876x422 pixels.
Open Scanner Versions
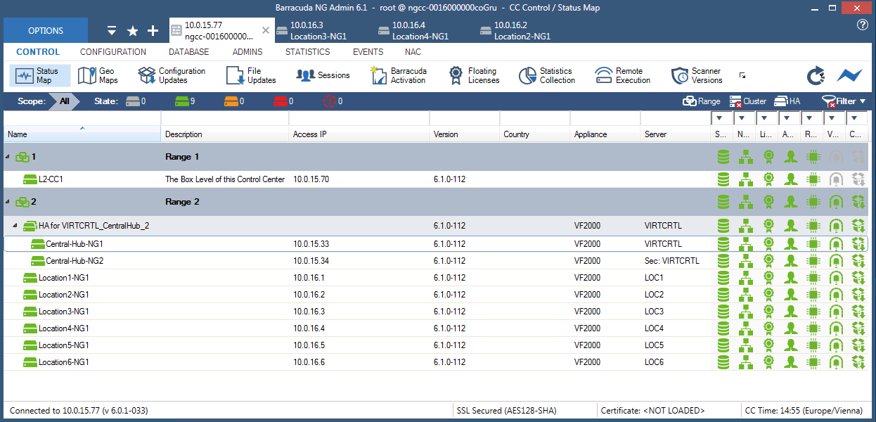(697, 75)
